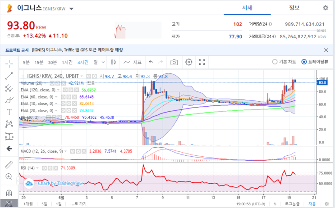The image size is (335, 208).
Task: Select the 15분 interval
Action: click(39, 62)
